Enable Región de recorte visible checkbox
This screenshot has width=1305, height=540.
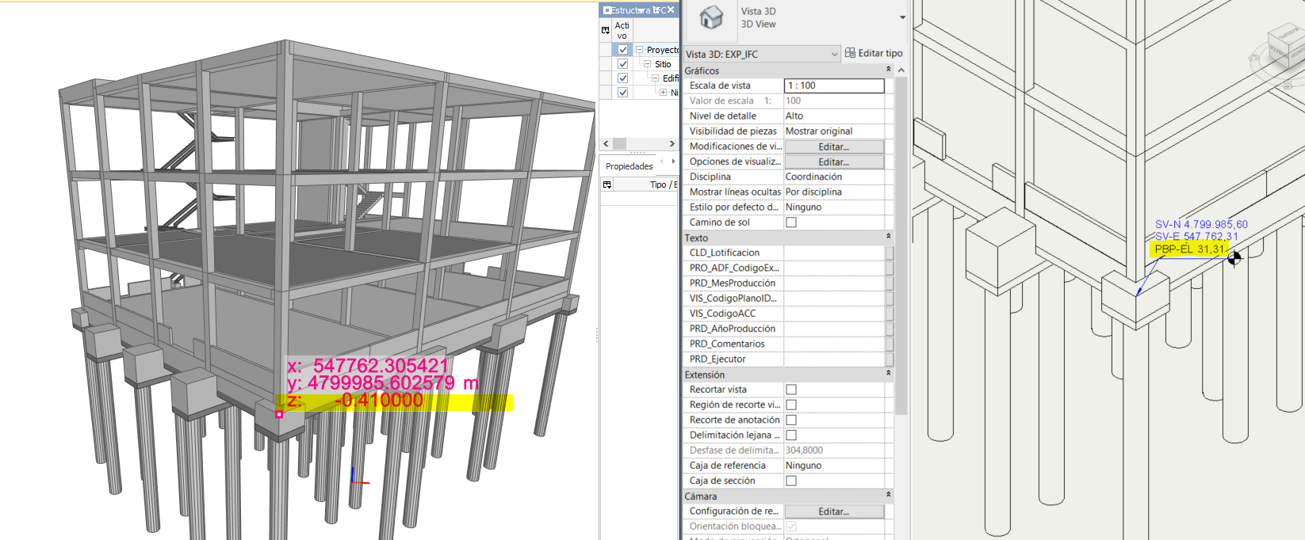tap(791, 405)
